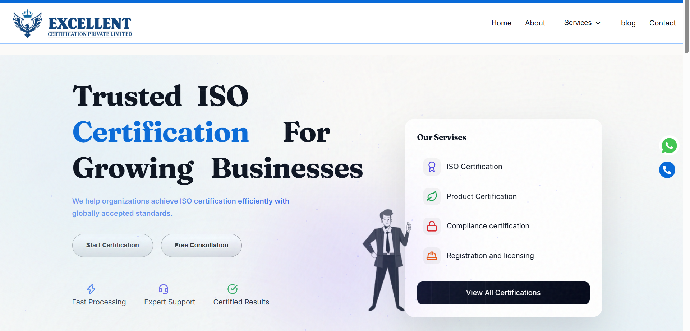Click the blue 'Certification' headline word
The image size is (690, 331).
(161, 132)
